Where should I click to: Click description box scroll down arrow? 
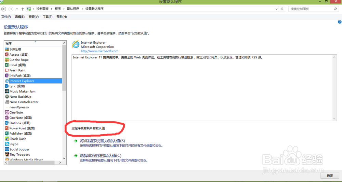(x=334, y=118)
